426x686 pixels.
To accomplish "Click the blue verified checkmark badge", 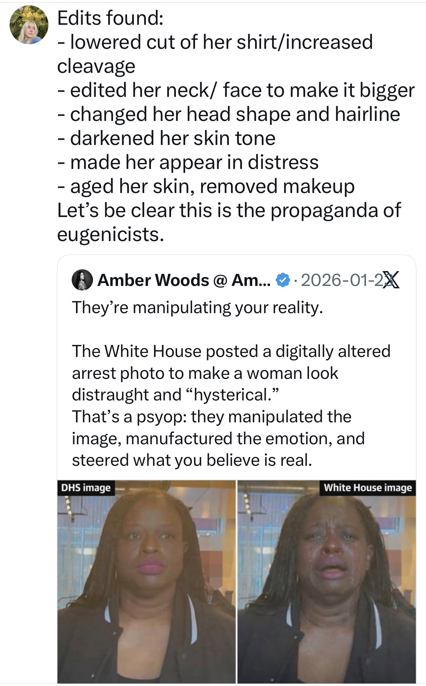I will pos(282,280).
